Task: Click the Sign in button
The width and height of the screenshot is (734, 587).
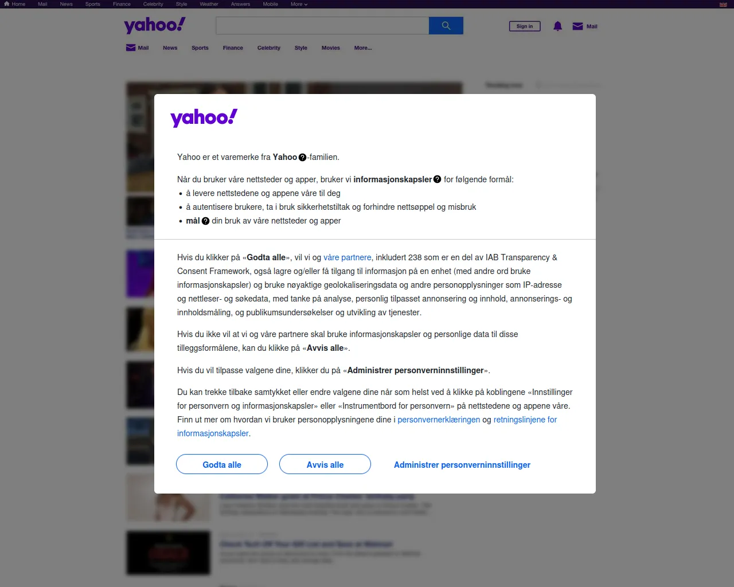Action: (x=525, y=26)
